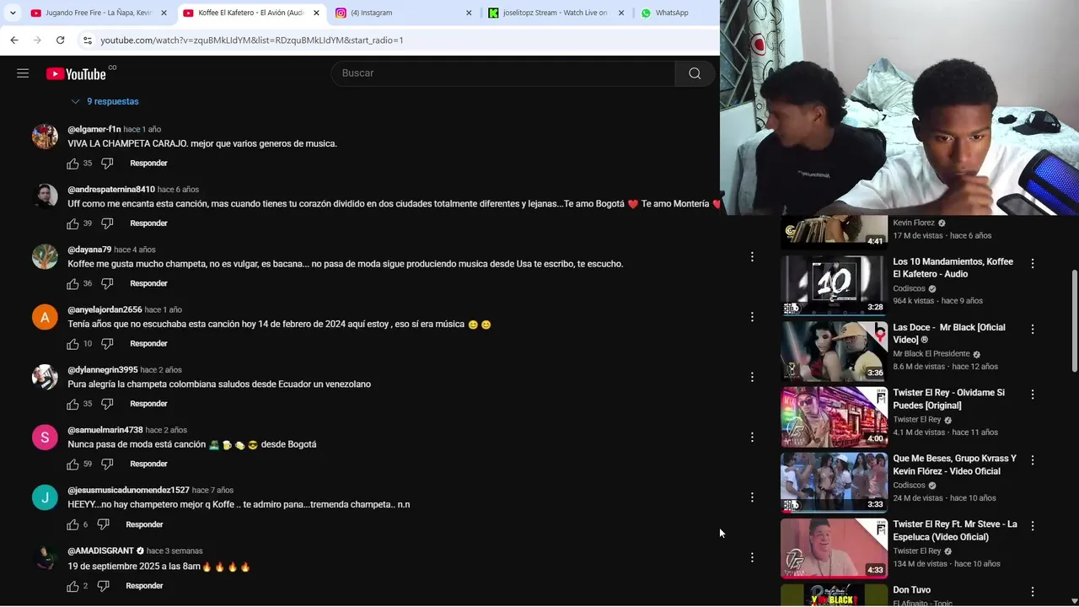Click the Buscar search field
The height and width of the screenshot is (607, 1079).
click(x=503, y=73)
